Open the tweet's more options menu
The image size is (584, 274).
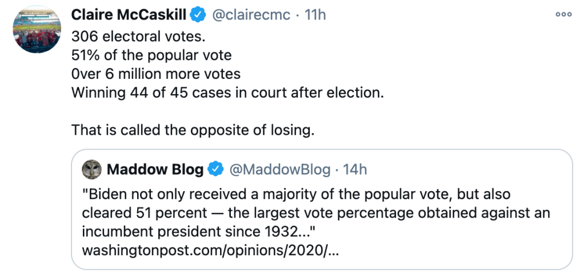point(563,15)
